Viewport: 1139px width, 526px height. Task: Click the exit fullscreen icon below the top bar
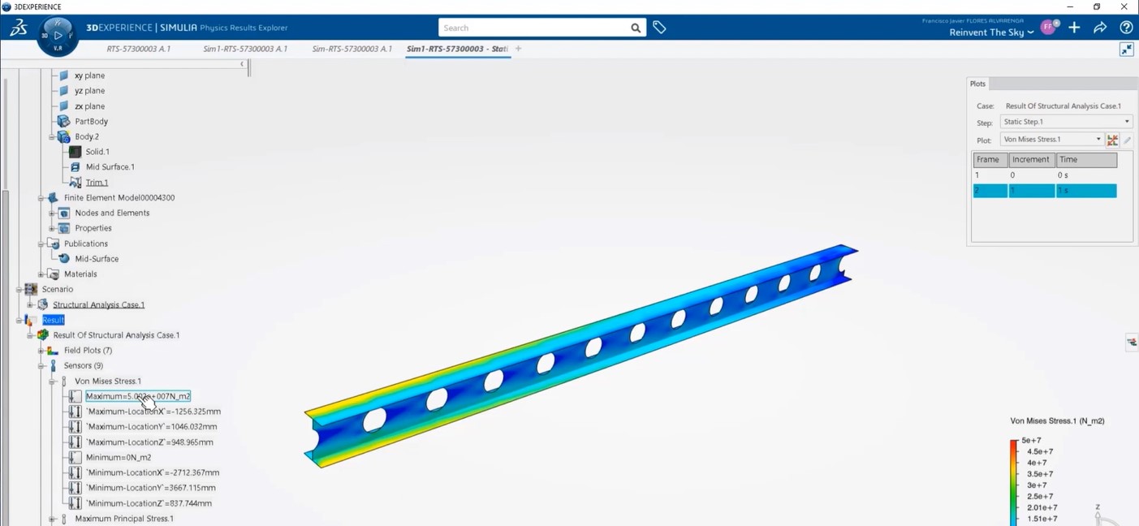pos(1127,49)
